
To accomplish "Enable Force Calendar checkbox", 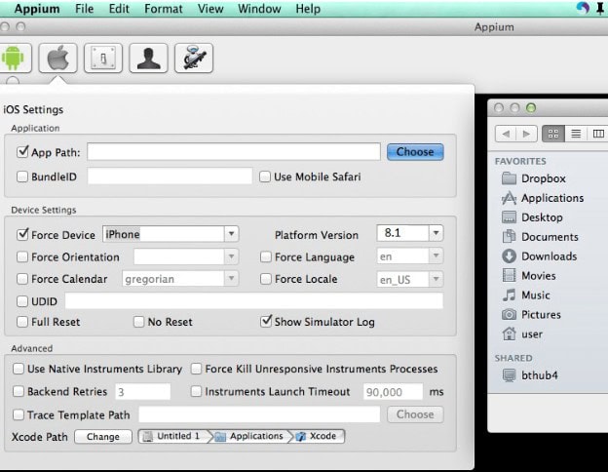I will (22, 279).
